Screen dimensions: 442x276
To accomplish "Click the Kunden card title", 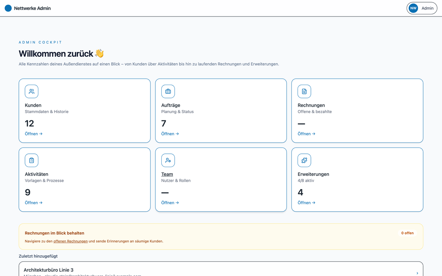I will coord(33,105).
